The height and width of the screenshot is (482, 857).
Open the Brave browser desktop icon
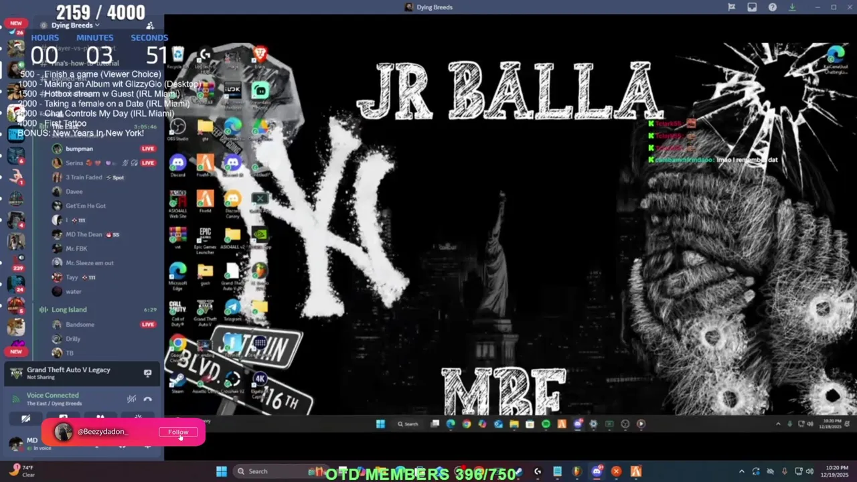(260, 57)
